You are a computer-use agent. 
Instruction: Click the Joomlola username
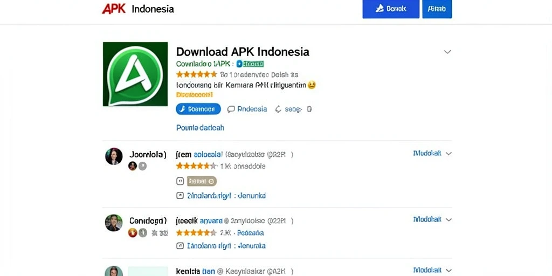click(148, 154)
